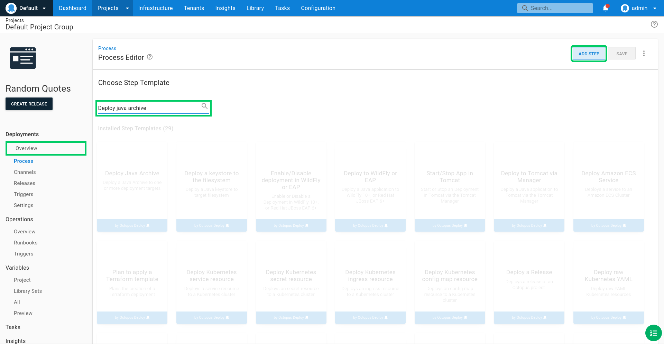664x344 pixels.
Task: Open the Projects menu
Action: point(108,8)
